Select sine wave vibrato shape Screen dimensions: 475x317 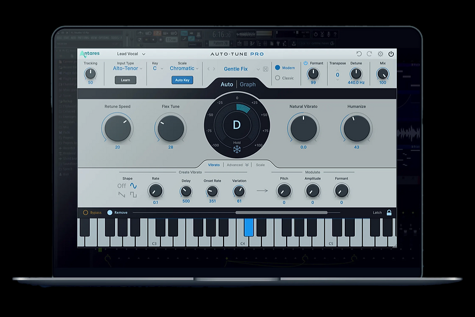(134, 186)
